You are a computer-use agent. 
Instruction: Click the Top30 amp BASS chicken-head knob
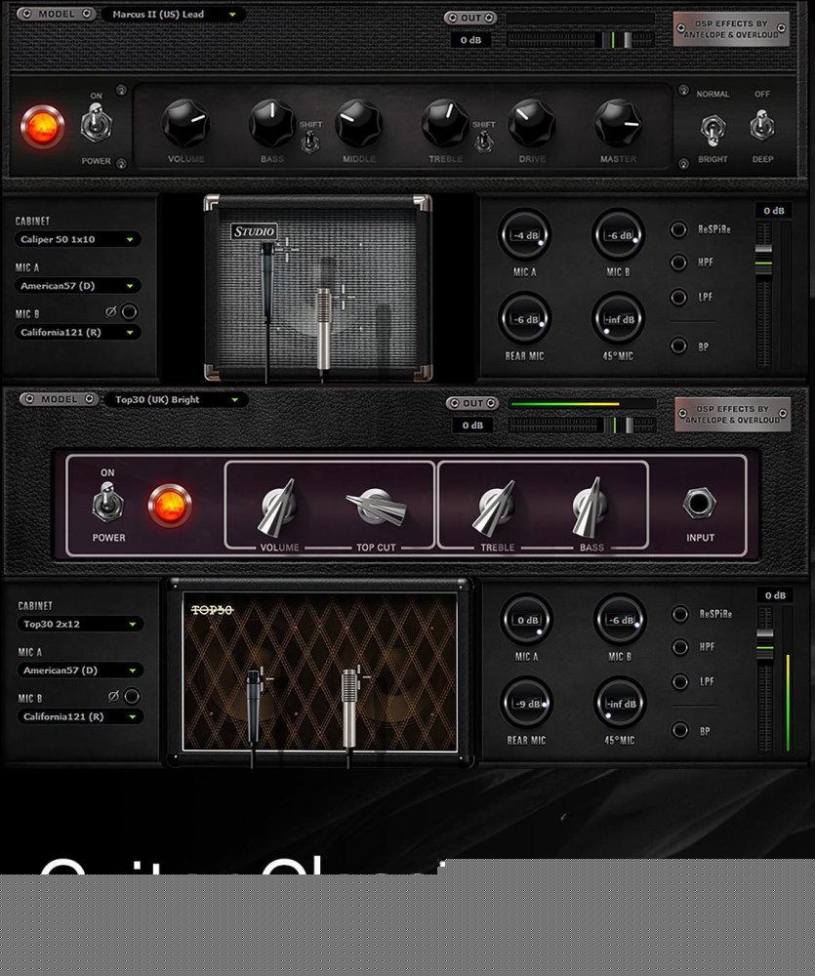(591, 506)
